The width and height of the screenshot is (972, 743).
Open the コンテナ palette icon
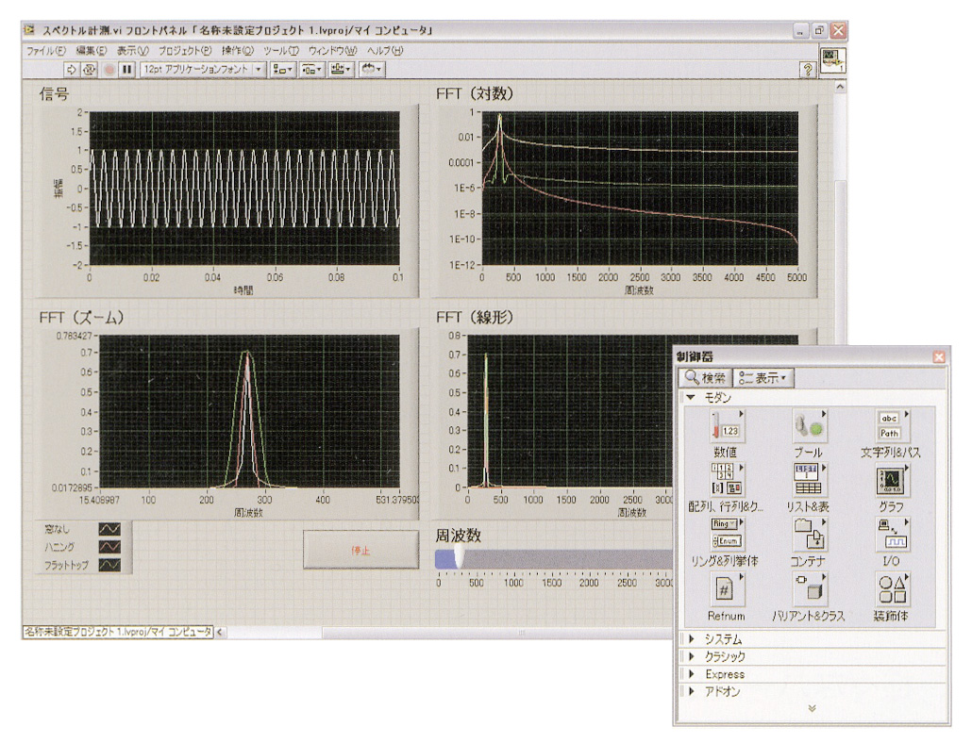pyautogui.click(x=809, y=535)
